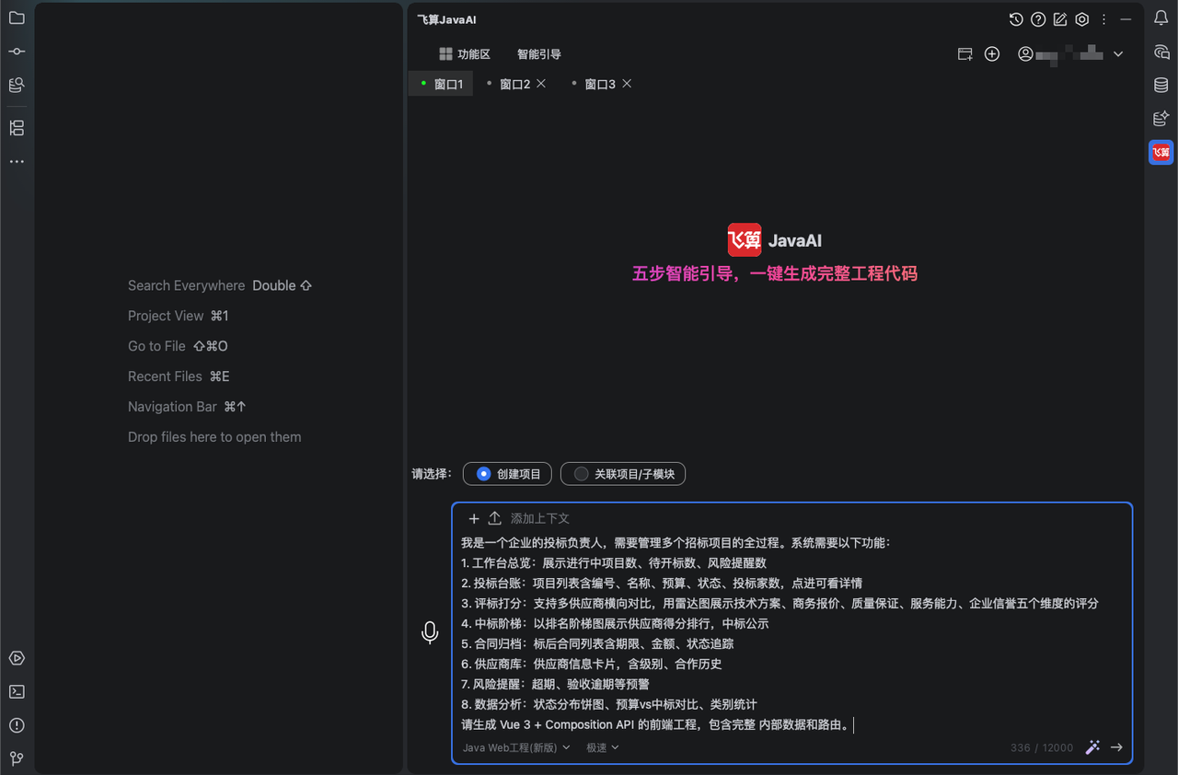This screenshot has width=1178, height=775.
Task: Open the Java Web工程(新版) dropdown
Action: (516, 747)
